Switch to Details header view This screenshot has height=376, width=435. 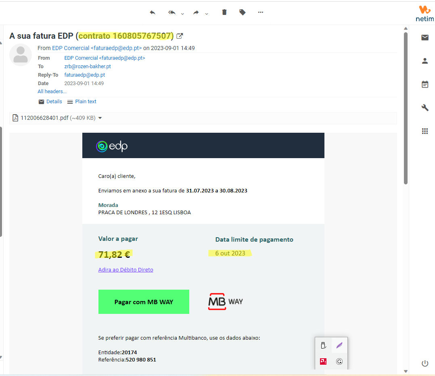point(50,102)
